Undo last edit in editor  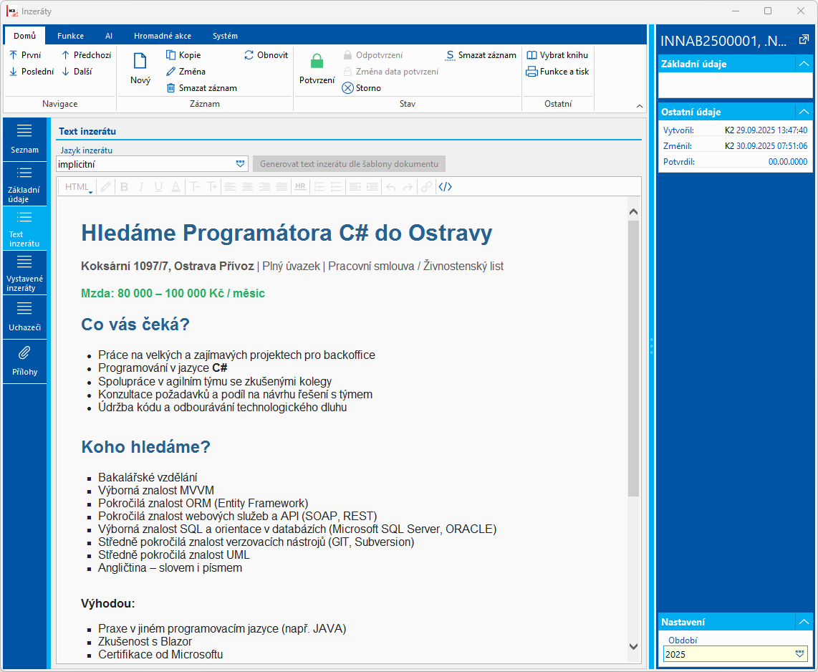click(391, 187)
